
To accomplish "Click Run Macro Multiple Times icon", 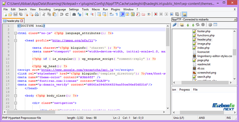I will [x=171, y=14].
